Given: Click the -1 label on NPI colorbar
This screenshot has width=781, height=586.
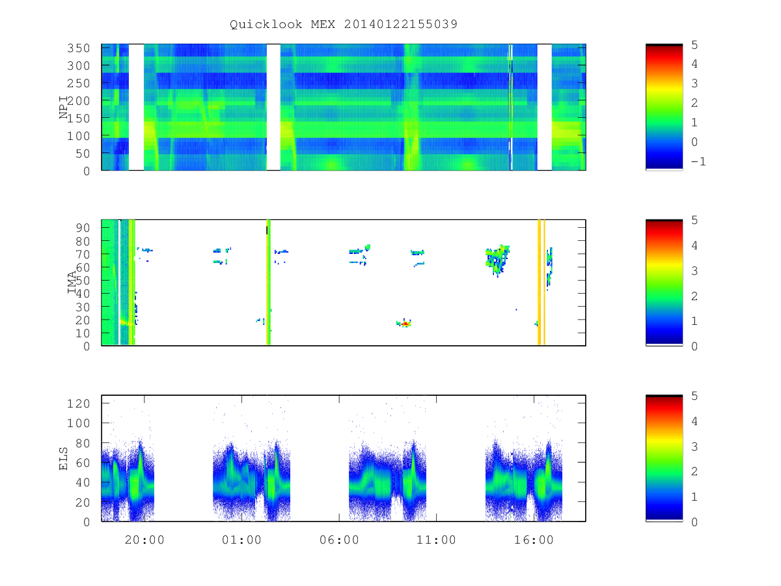Looking at the screenshot, I should (x=698, y=161).
